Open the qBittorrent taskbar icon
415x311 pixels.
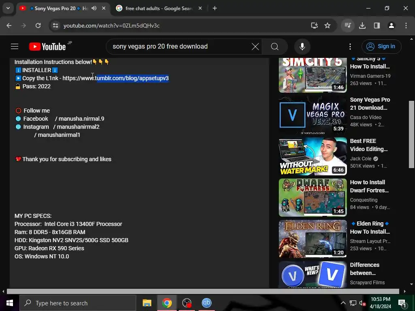pyautogui.click(x=206, y=303)
